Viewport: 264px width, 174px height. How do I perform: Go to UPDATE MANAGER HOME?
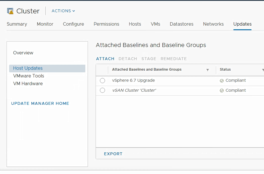coord(40,103)
